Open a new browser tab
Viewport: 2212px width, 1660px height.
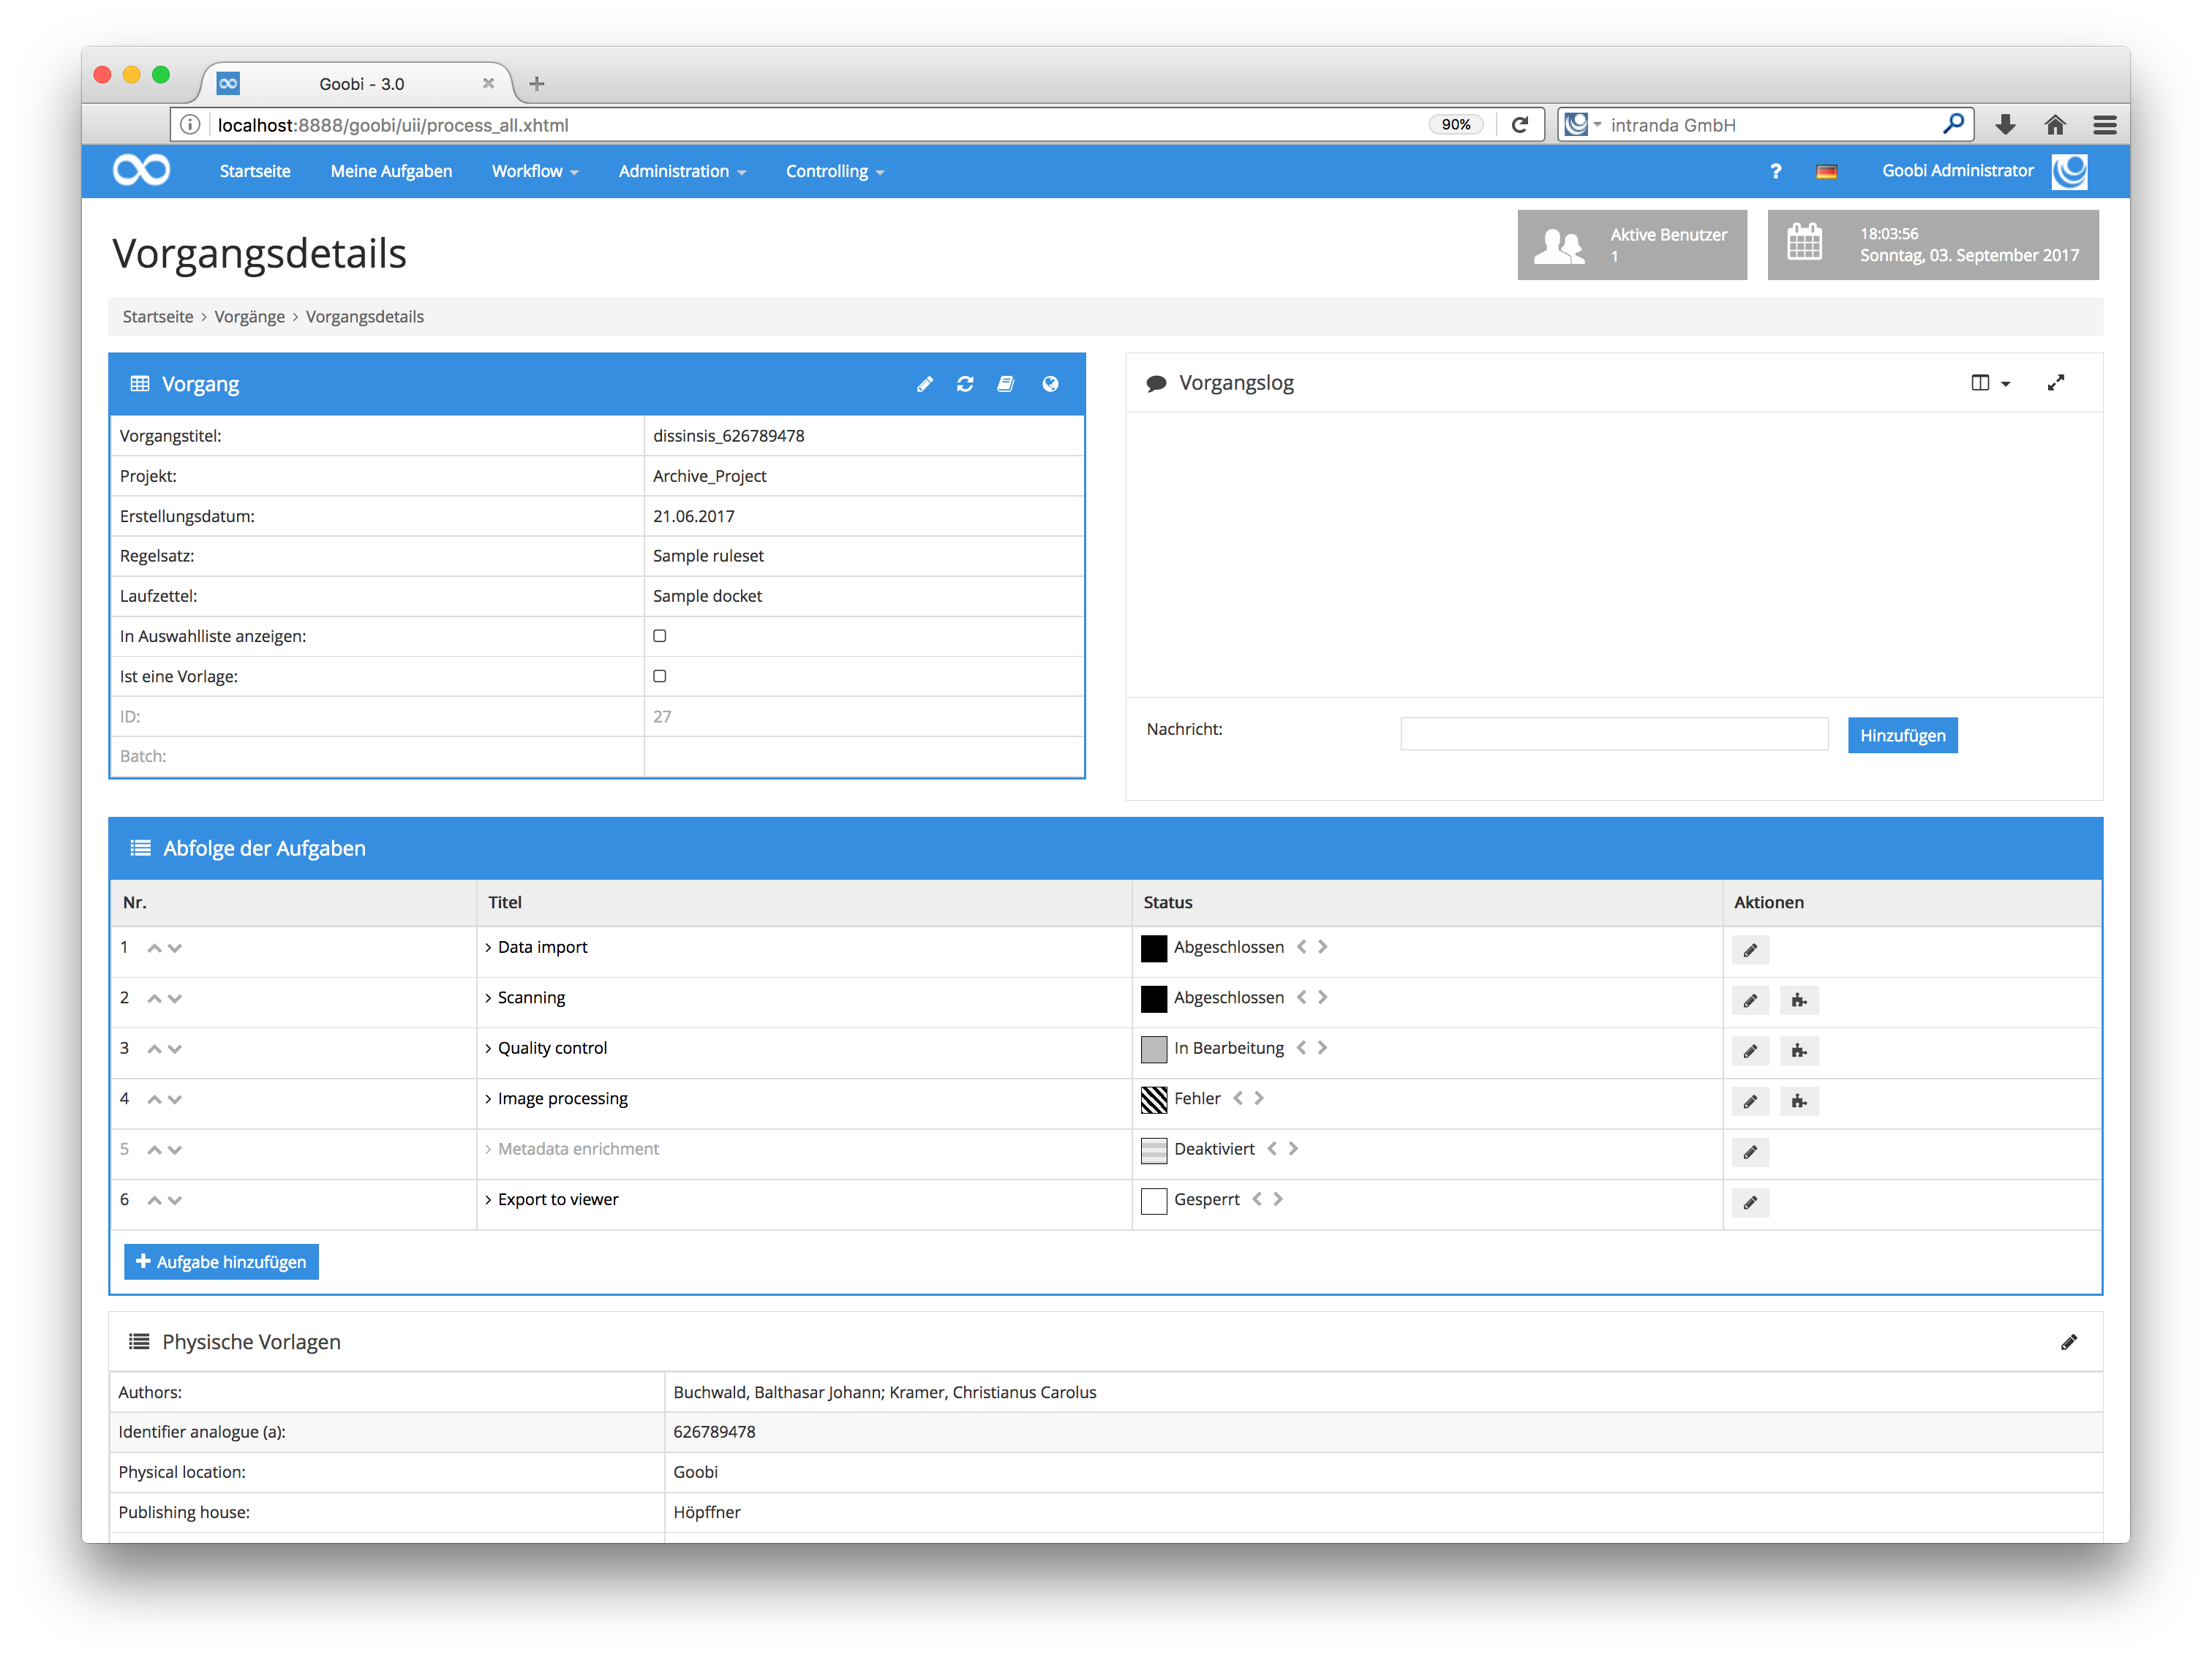[x=536, y=84]
